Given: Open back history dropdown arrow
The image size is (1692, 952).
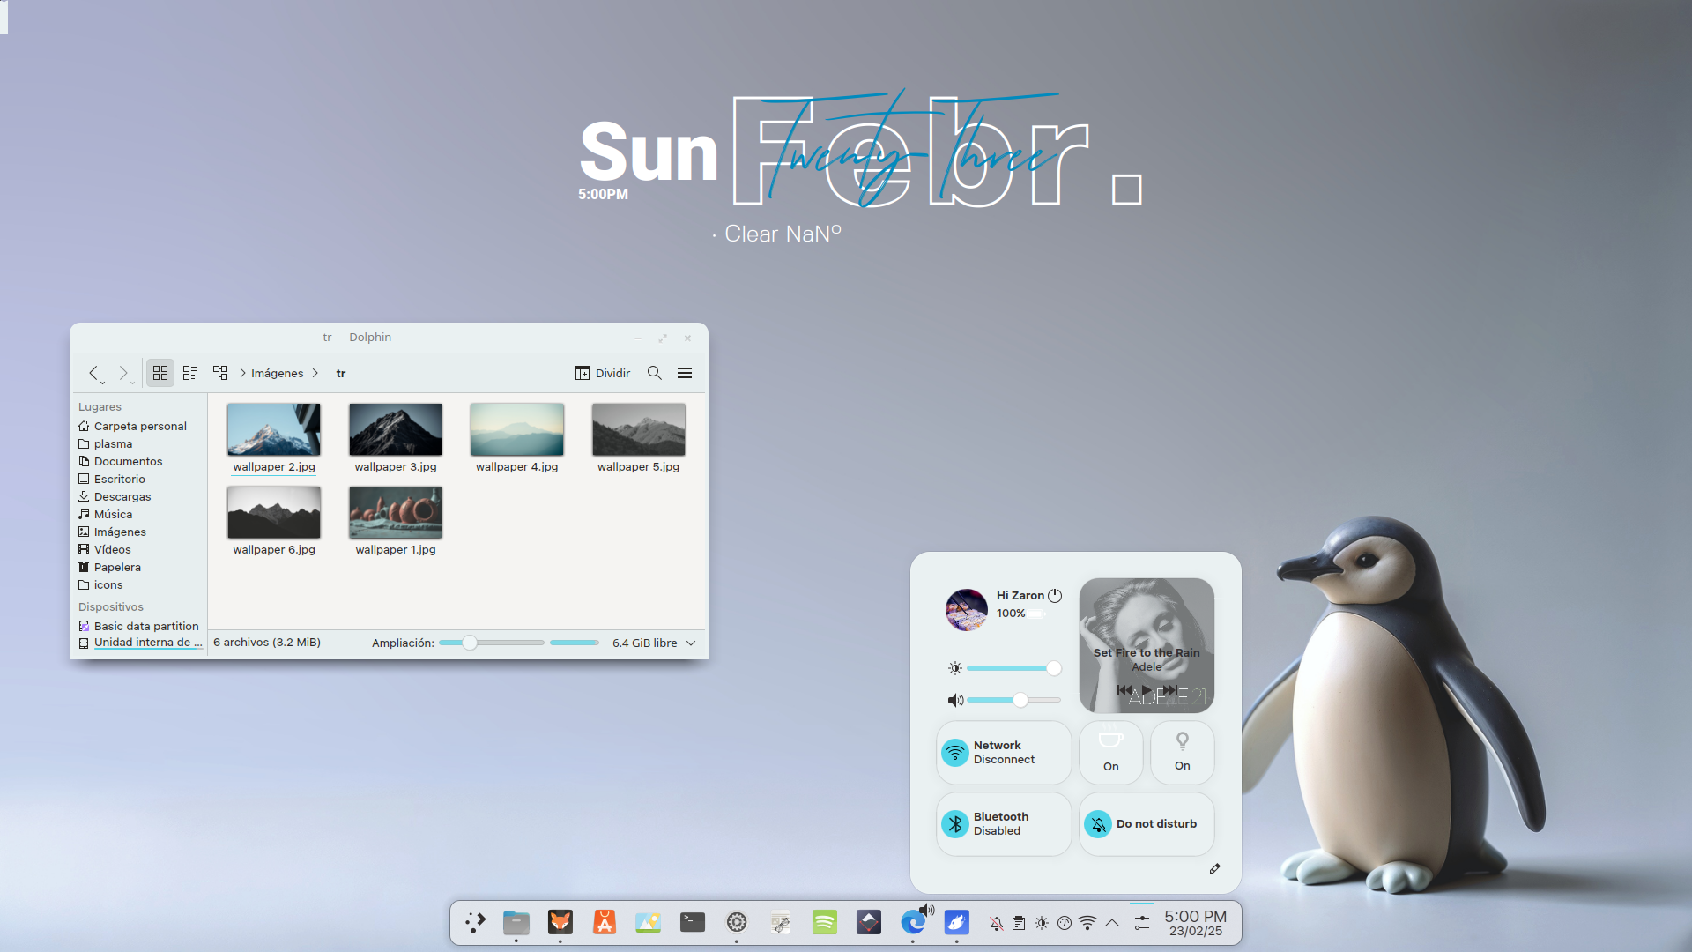Looking at the screenshot, I should click(x=103, y=383).
